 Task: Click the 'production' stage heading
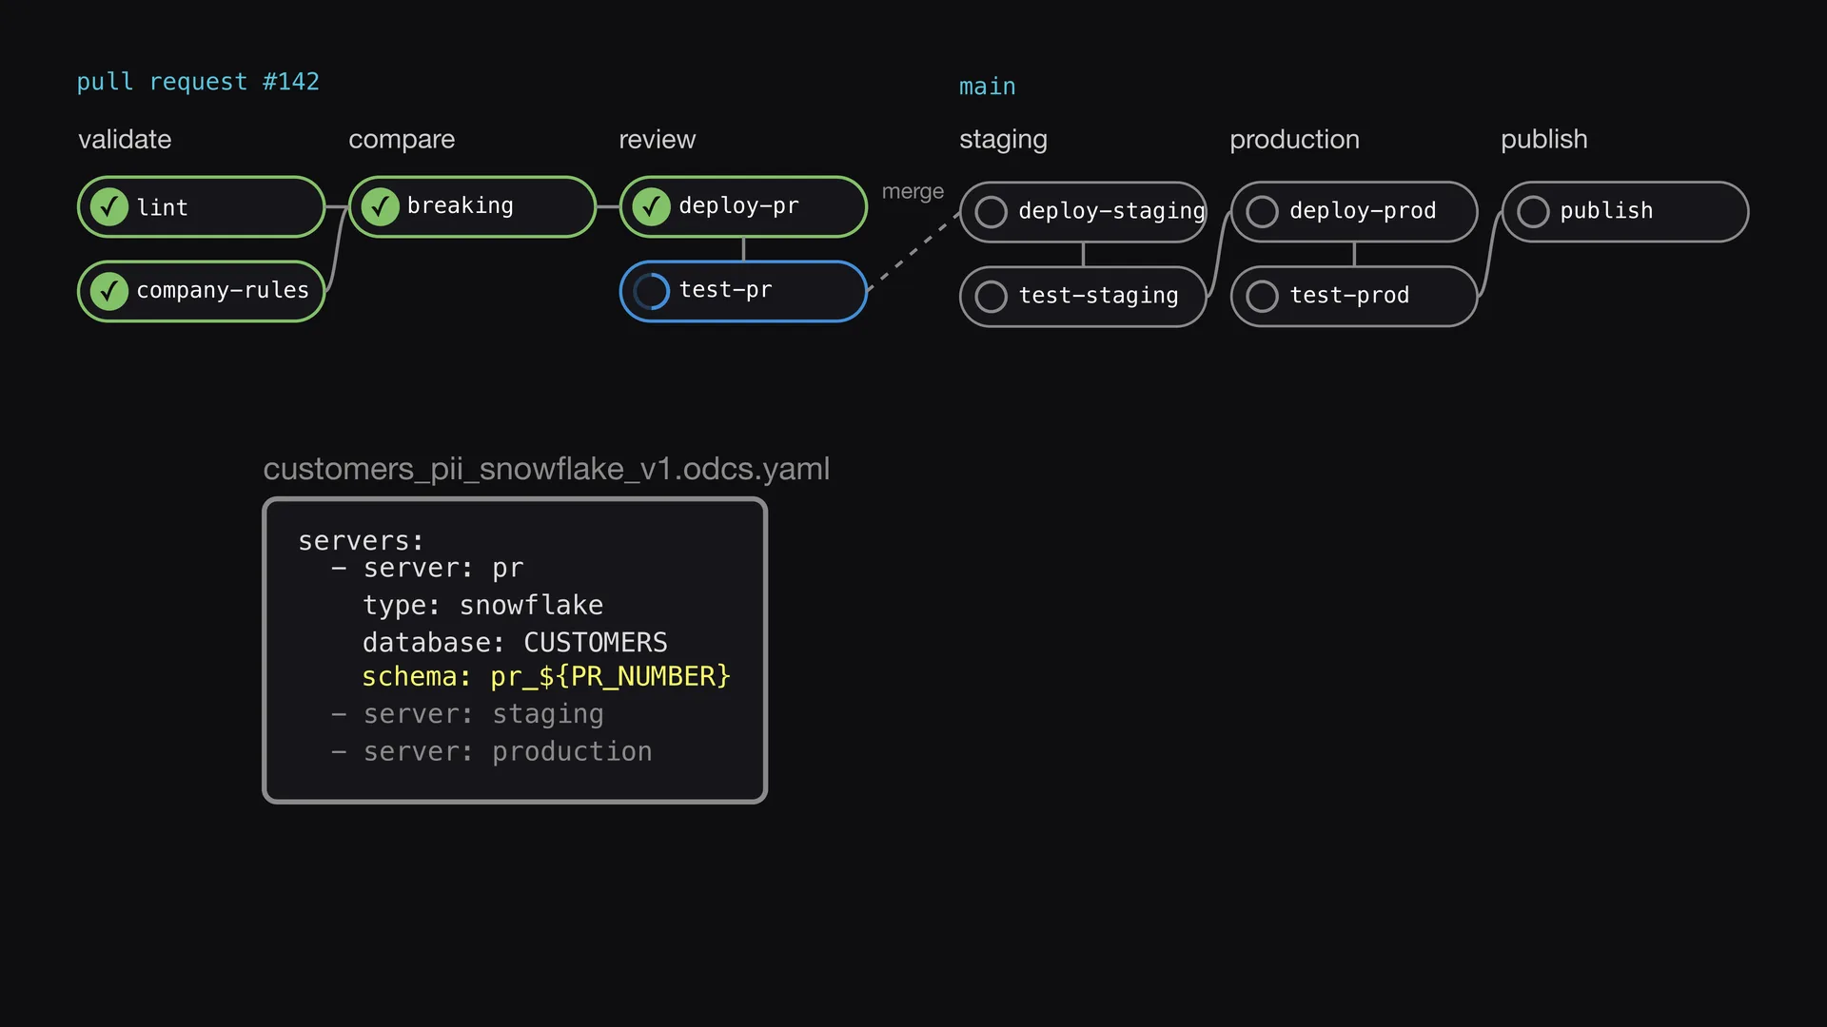click(x=1294, y=140)
